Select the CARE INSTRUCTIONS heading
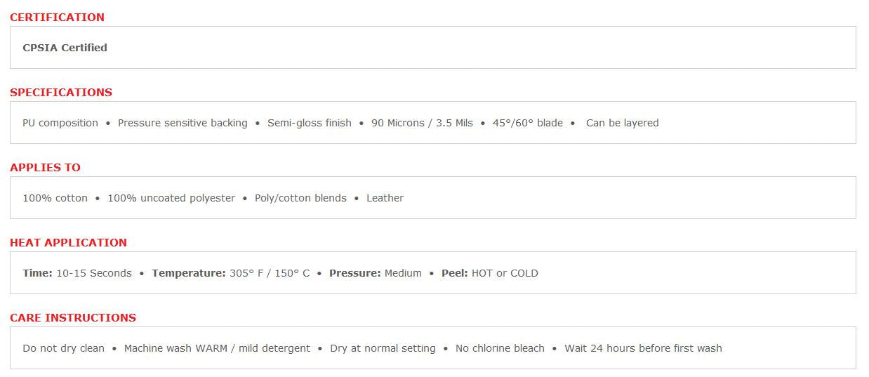 tap(73, 317)
